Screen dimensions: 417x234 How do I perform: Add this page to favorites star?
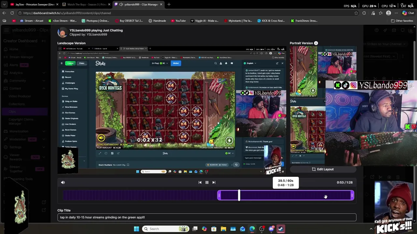[356, 13]
